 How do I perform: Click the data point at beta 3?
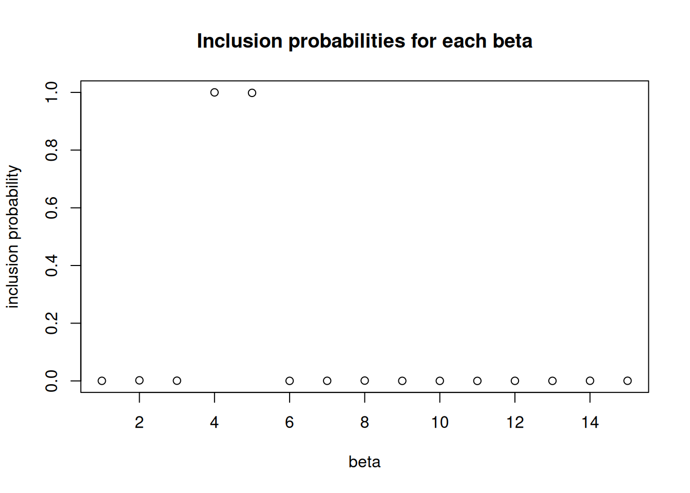point(177,381)
